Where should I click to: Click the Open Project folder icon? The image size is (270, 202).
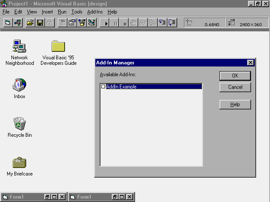tap(30, 22)
